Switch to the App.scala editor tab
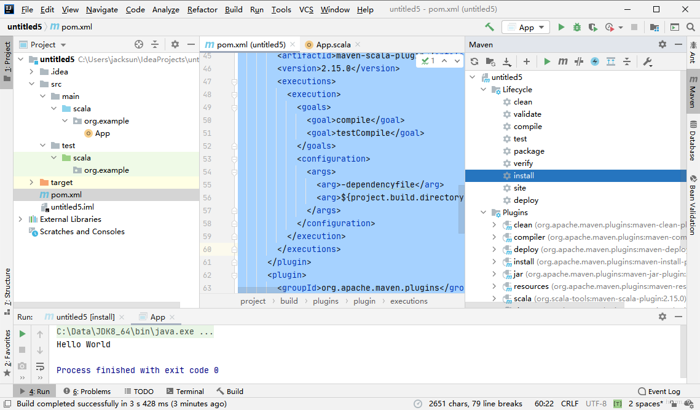The width and height of the screenshot is (700, 410). 333,45
